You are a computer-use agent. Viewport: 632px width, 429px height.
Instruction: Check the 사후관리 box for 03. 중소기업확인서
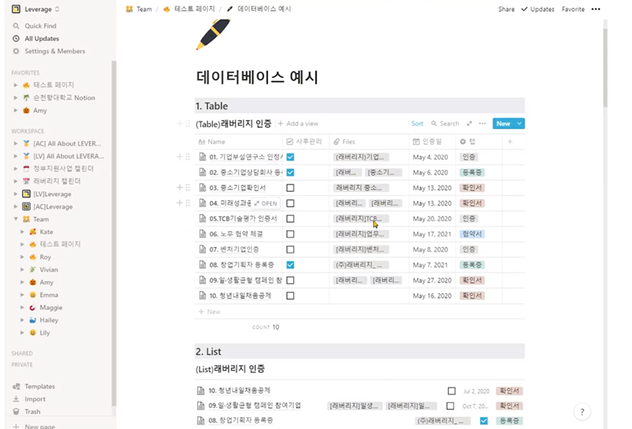(x=290, y=187)
